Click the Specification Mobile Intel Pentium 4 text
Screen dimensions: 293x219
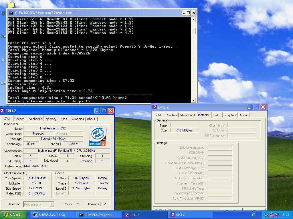[x=66, y=151]
